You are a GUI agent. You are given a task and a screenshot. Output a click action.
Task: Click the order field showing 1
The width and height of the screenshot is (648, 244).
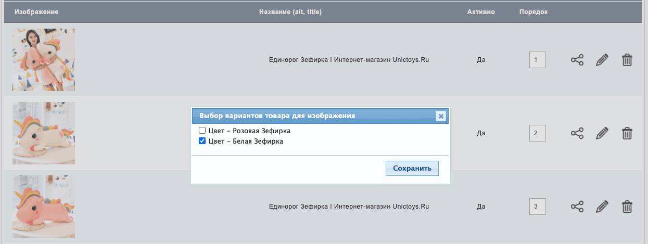pos(537,60)
